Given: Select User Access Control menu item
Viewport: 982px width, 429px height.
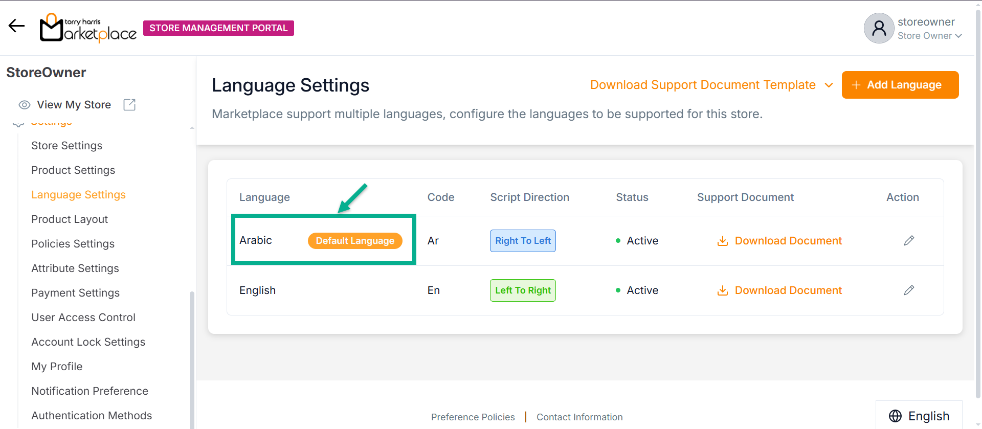Looking at the screenshot, I should pos(83,318).
